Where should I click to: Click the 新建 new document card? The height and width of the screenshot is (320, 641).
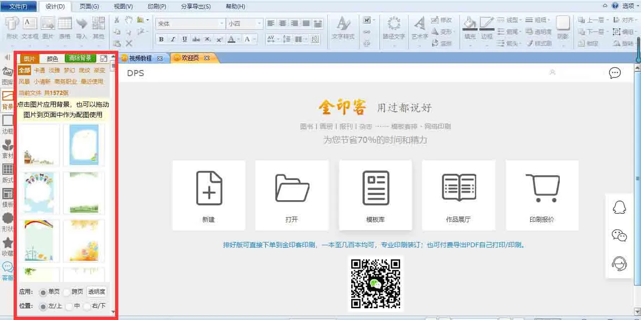(209, 195)
